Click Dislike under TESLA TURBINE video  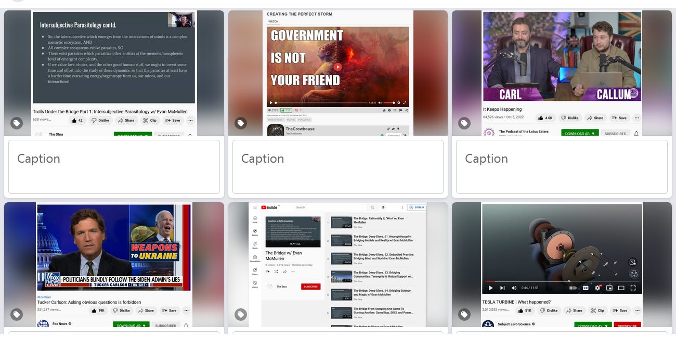click(x=549, y=310)
